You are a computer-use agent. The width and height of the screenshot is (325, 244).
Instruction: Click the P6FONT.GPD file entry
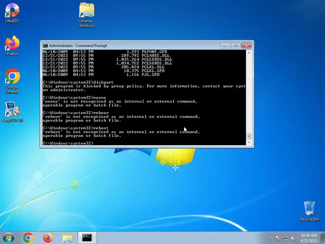tap(105, 52)
